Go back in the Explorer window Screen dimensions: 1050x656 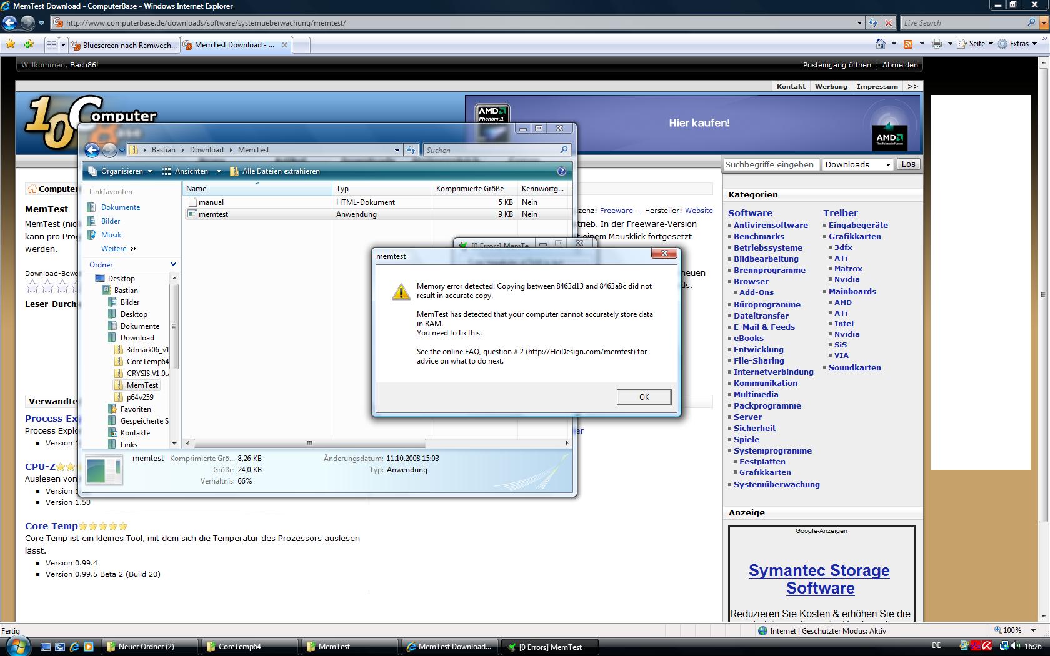[x=92, y=150]
